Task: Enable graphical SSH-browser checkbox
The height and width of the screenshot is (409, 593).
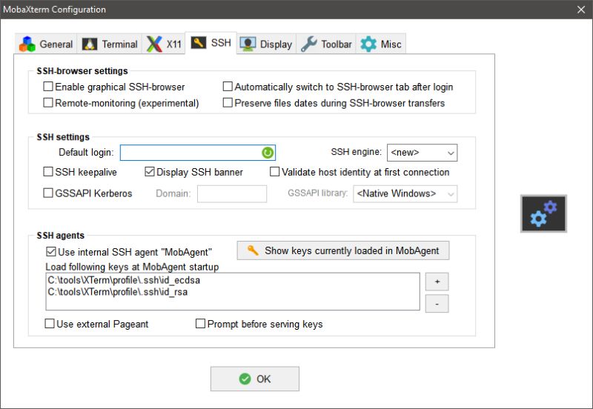Action: click(48, 87)
